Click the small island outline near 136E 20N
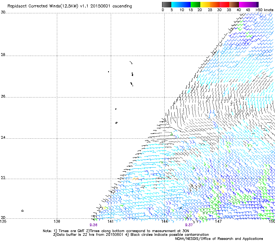Image resolution: width=275 pixels, height=241 pixels. point(22,211)
